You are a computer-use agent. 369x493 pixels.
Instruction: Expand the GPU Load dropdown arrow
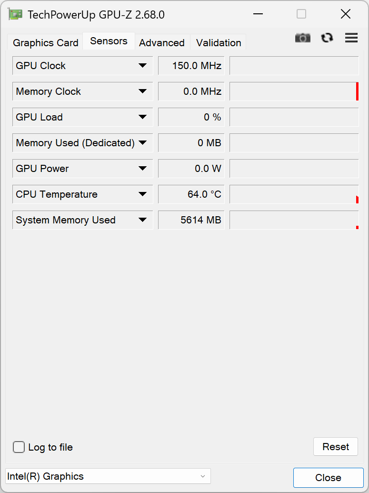[142, 117]
